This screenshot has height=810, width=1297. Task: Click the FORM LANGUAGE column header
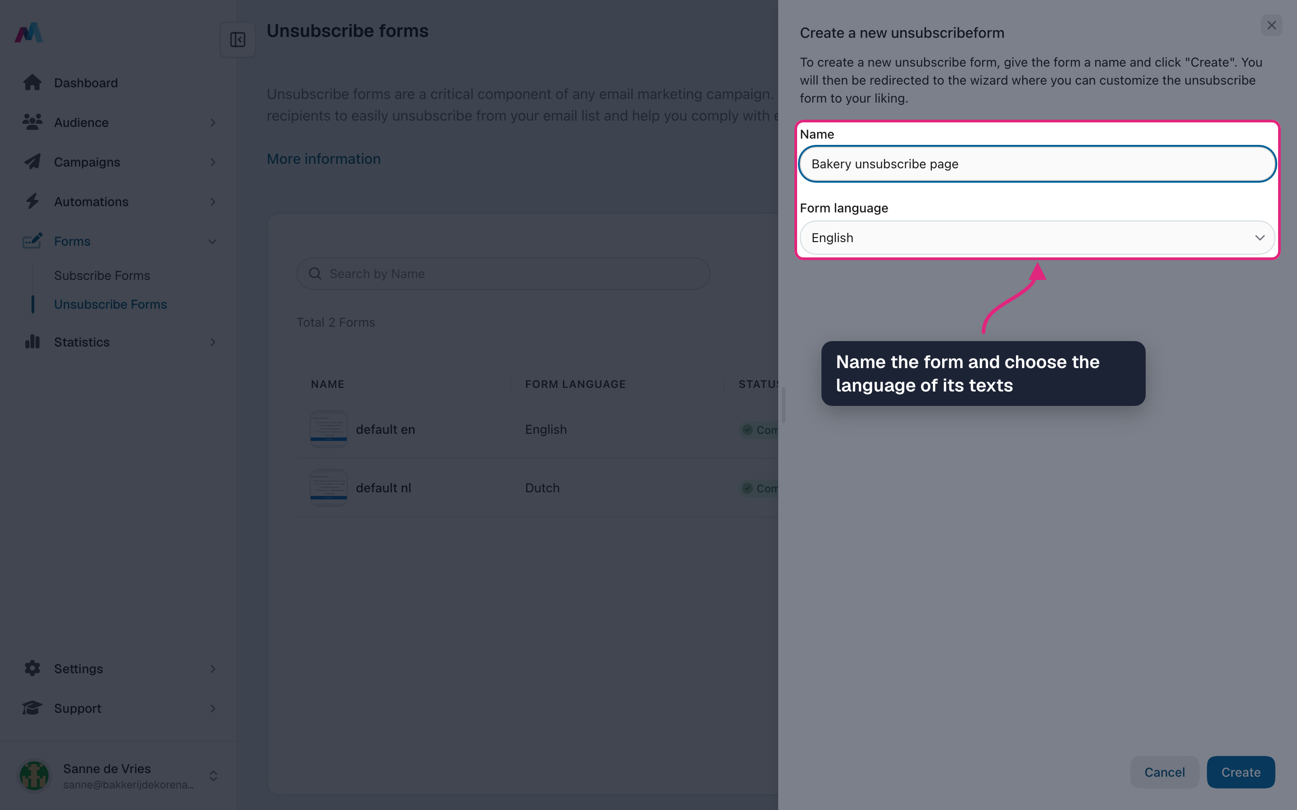(575, 384)
